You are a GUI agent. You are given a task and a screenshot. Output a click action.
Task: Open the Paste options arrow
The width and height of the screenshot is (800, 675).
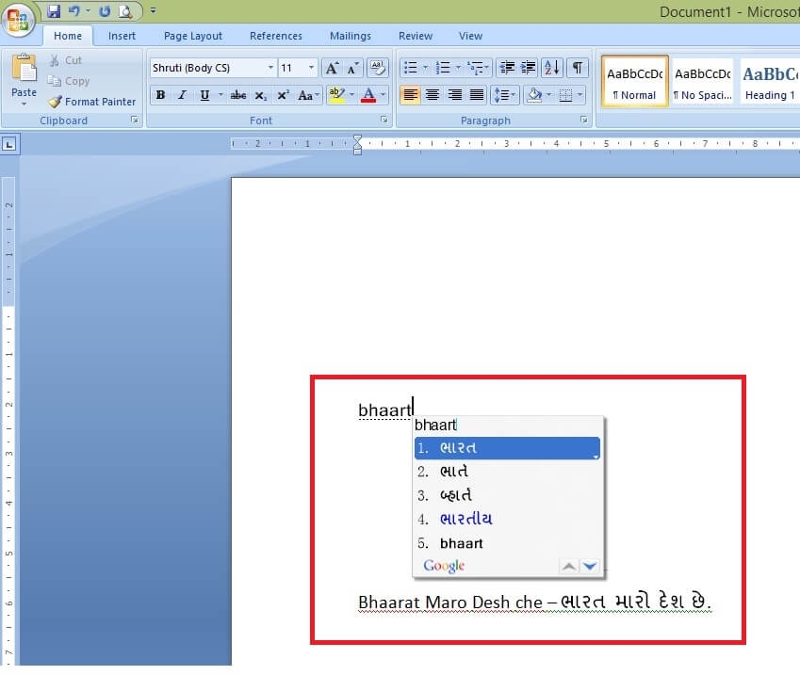click(x=24, y=104)
